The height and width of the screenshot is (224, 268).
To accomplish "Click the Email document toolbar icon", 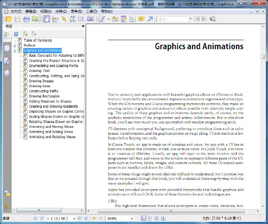I will tap(35, 19).
